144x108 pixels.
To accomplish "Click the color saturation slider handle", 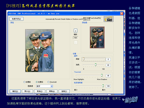I will [103, 86].
